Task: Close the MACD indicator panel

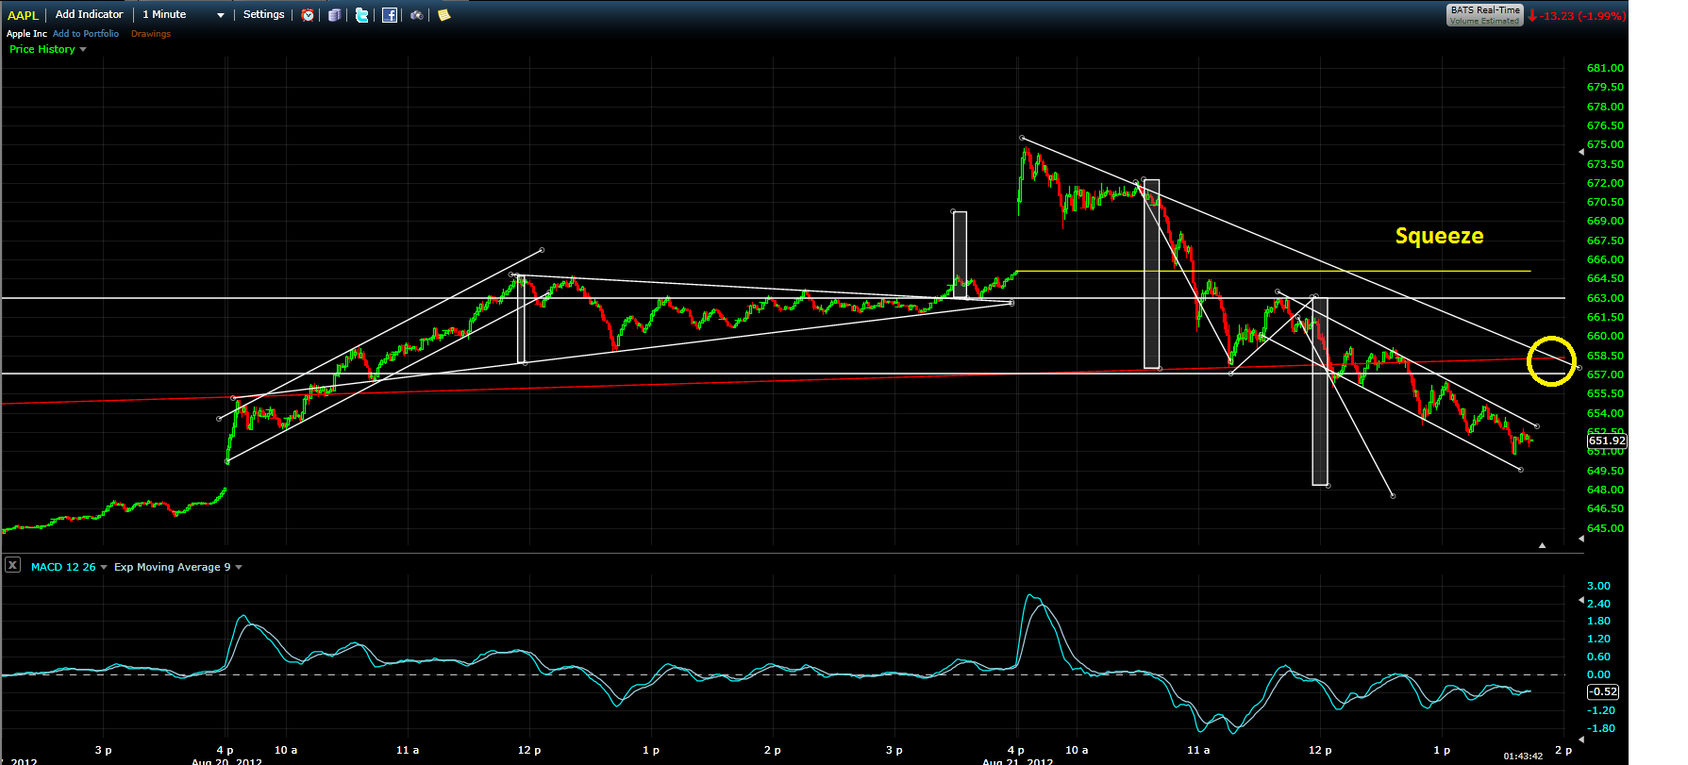Action: pos(12,565)
